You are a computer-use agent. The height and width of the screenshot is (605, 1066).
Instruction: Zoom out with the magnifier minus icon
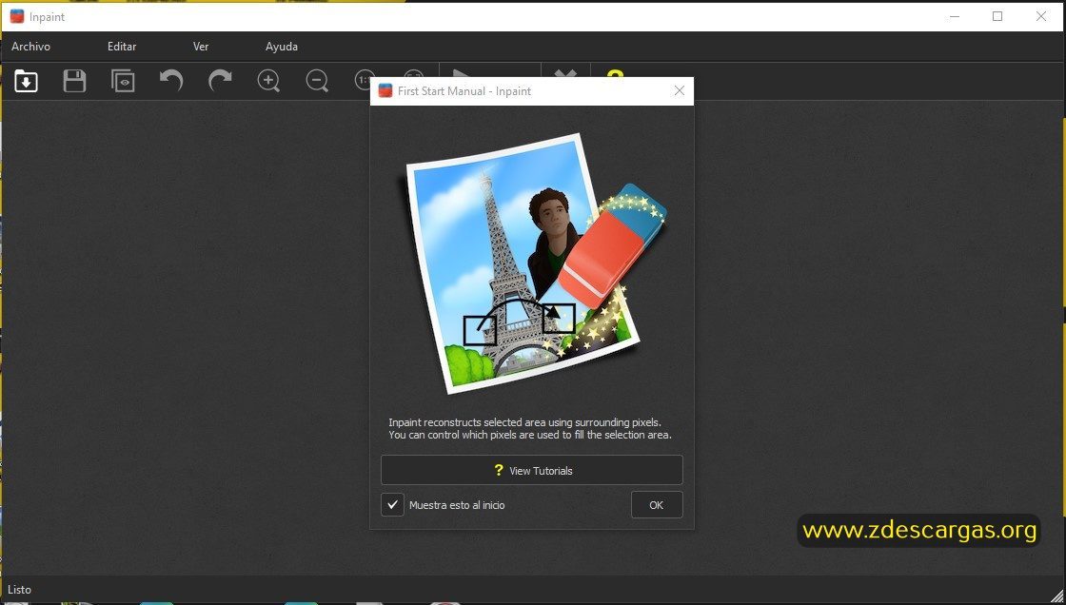[317, 81]
